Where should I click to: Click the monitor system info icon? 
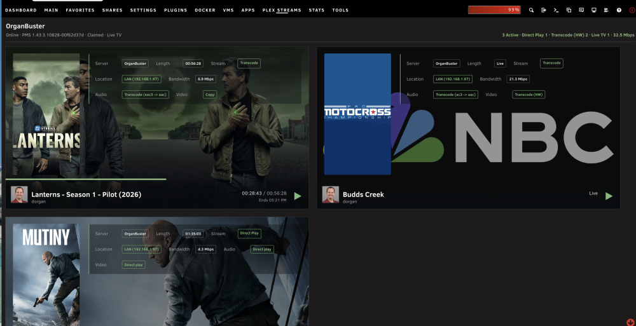pos(594,10)
